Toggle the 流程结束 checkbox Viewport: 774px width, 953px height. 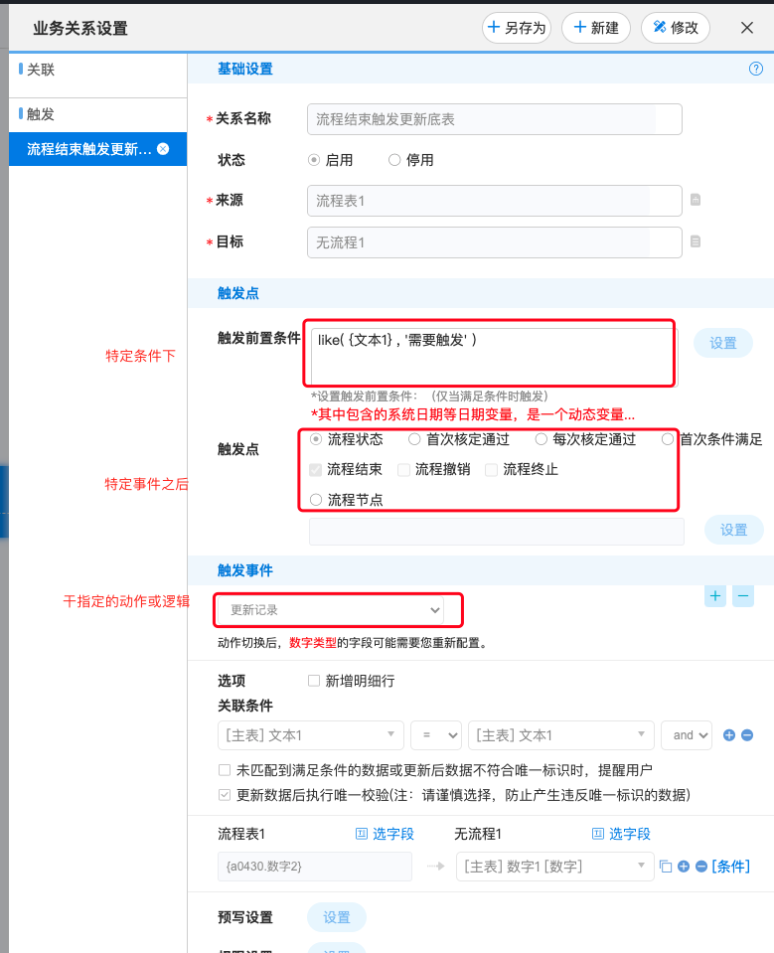pos(315,469)
